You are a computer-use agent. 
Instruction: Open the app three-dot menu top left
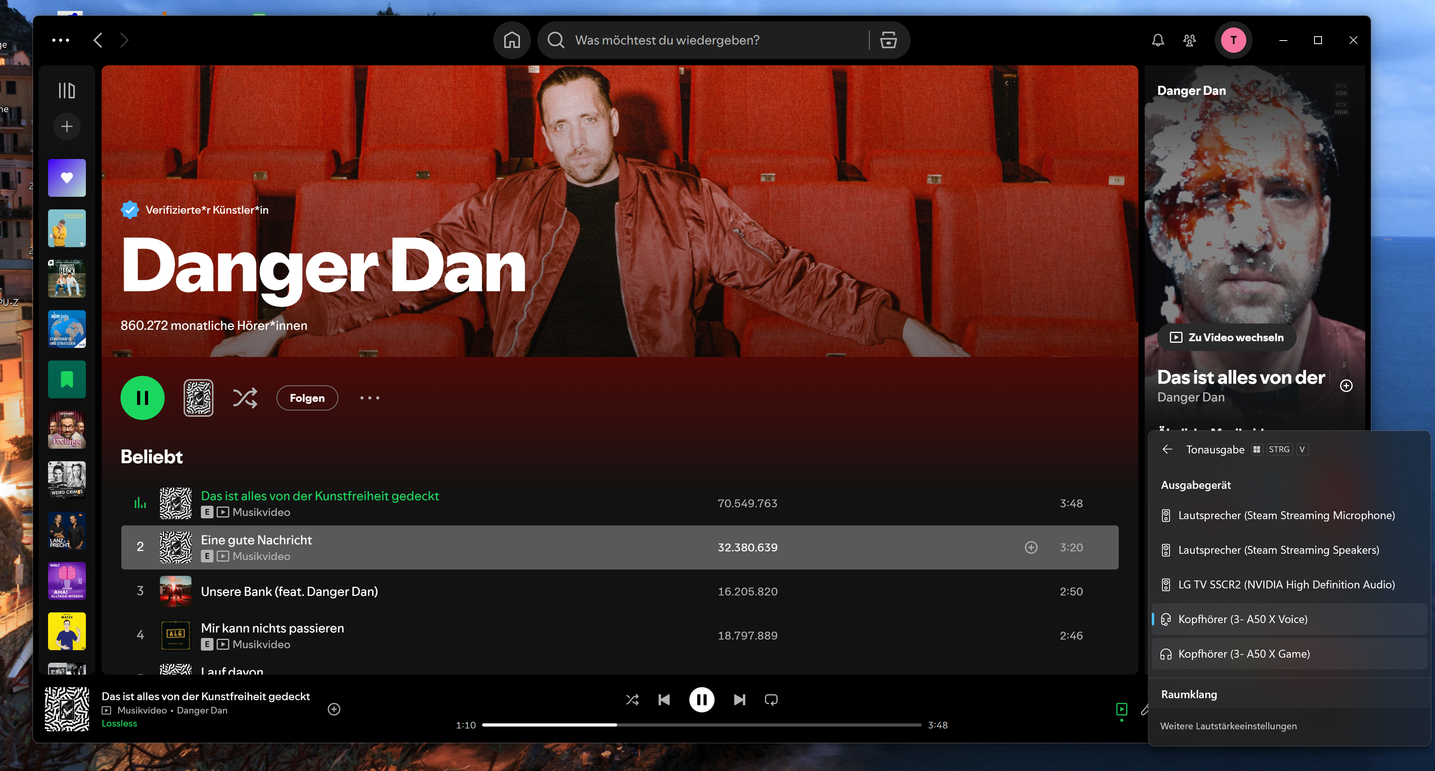pos(60,40)
